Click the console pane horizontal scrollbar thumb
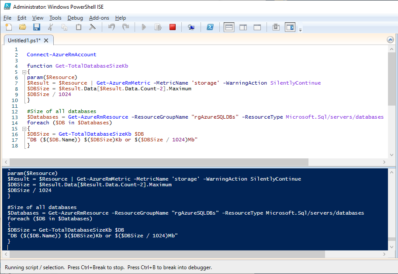Screen dimensions: 398x274 [x=167, y=254]
